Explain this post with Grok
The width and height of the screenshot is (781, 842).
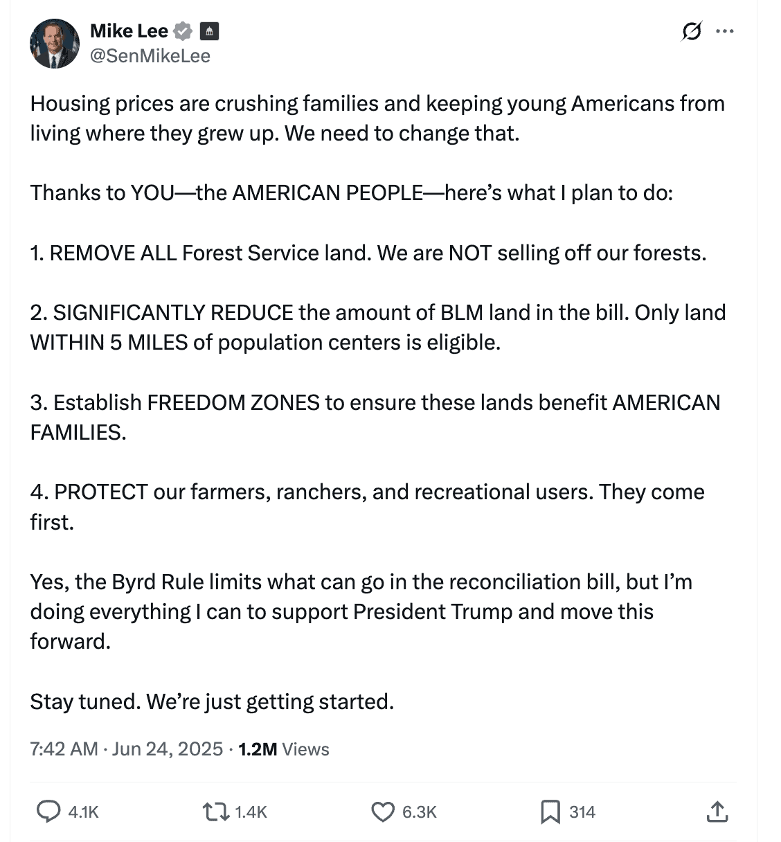coord(691,31)
